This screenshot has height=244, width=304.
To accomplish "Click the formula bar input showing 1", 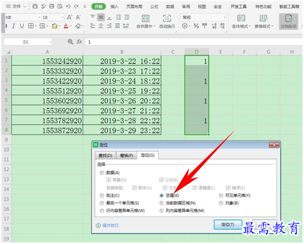I will (193, 42).
